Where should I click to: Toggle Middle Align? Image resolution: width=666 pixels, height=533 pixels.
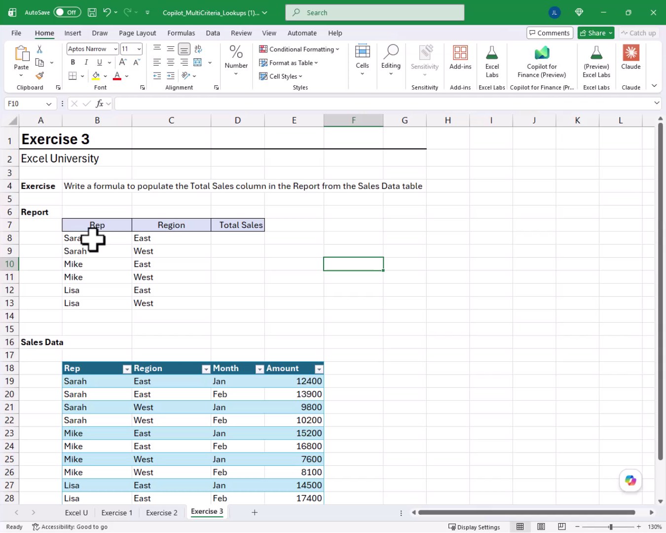(x=171, y=48)
